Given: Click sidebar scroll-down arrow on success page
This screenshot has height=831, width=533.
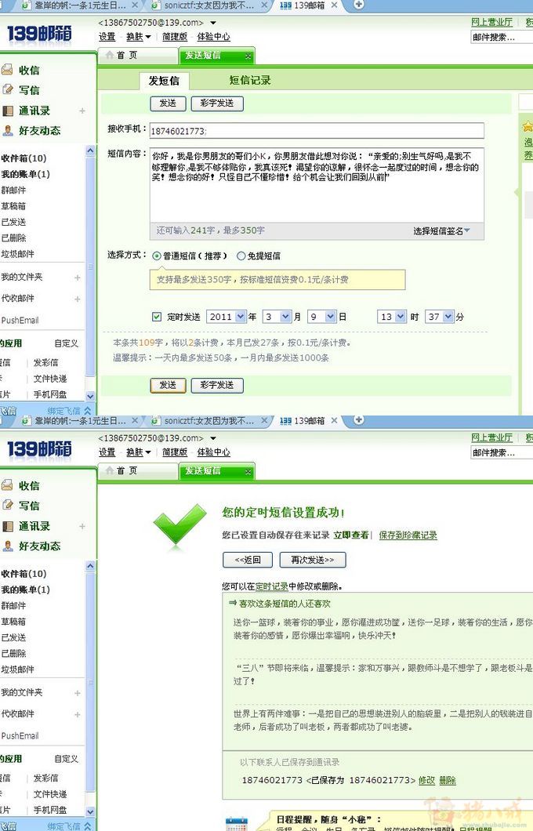Looking at the screenshot, I should pyautogui.click(x=90, y=811).
